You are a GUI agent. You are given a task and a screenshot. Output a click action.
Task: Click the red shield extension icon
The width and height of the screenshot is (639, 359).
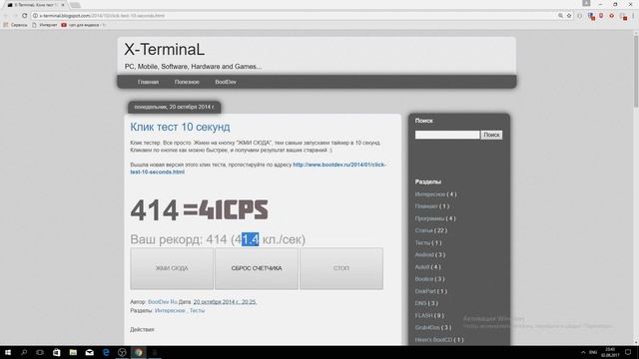pyautogui.click(x=601, y=16)
